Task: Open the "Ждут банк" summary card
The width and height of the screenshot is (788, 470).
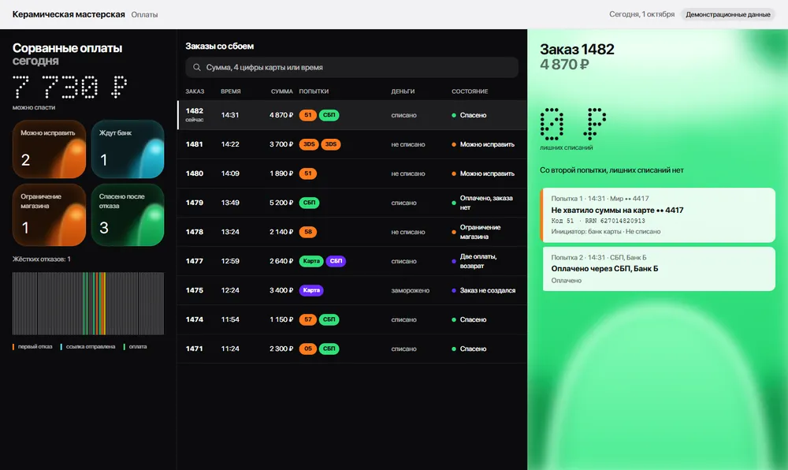Action: click(x=128, y=149)
